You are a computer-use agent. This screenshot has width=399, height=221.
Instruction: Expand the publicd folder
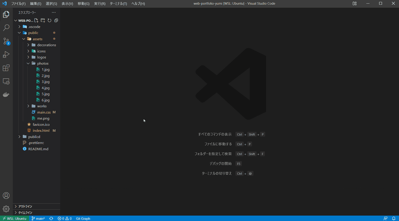tap(36, 137)
